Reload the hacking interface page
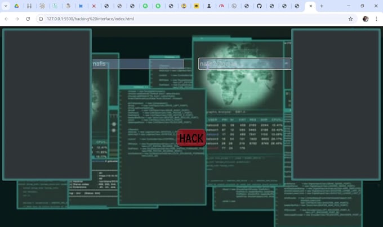This screenshot has width=383, height=227. tap(28, 19)
